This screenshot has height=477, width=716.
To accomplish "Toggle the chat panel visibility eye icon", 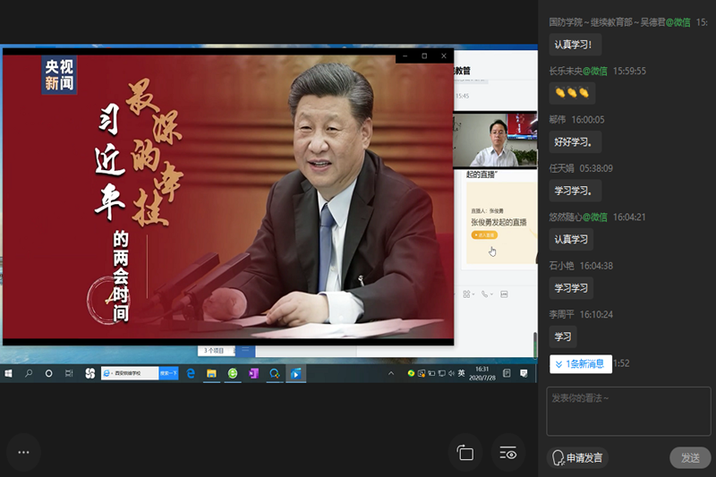I will pos(508,453).
